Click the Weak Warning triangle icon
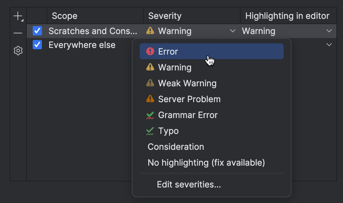343x203 pixels. 150,83
